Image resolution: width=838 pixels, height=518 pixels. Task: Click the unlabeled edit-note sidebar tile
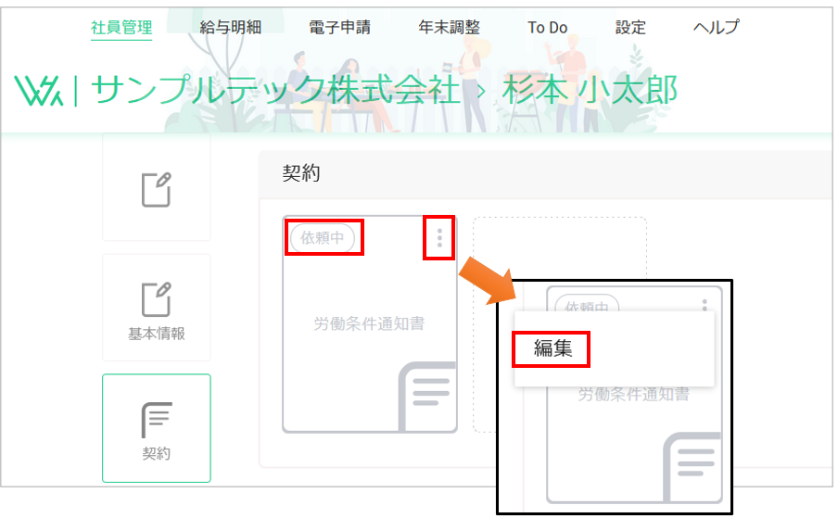click(156, 187)
